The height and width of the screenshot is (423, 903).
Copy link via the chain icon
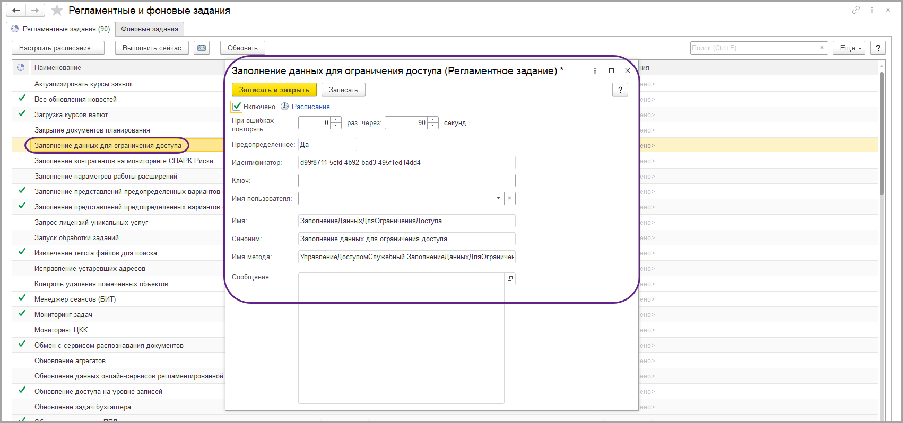856,10
